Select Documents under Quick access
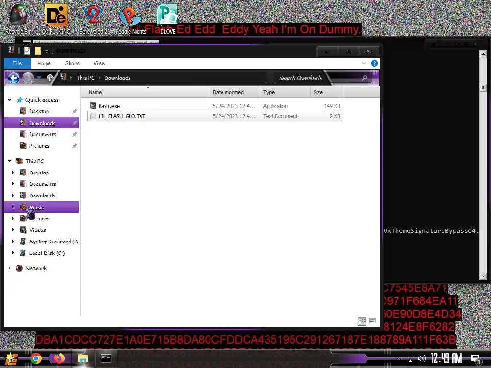 (42, 134)
